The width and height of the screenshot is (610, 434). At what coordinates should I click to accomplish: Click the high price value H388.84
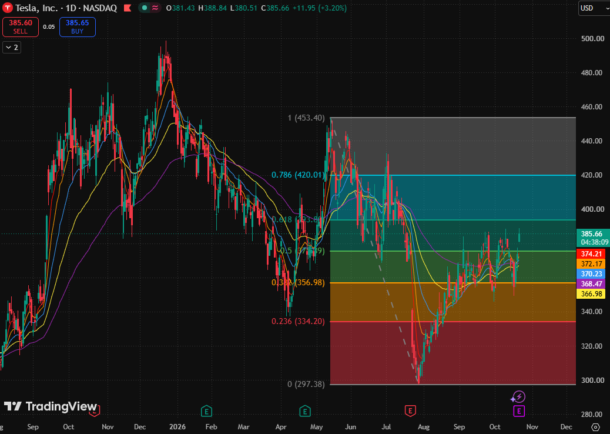click(x=212, y=8)
